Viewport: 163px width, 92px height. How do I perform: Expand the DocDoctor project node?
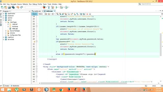tap(4, 16)
